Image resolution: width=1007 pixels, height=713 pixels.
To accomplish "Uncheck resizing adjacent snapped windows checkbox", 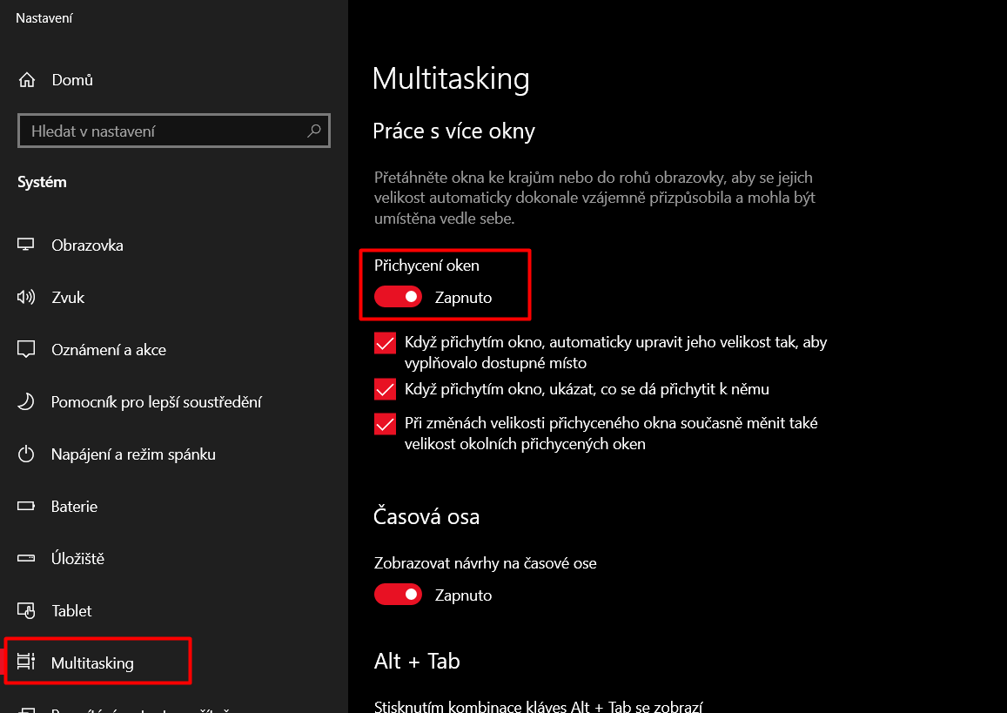I will click(385, 424).
